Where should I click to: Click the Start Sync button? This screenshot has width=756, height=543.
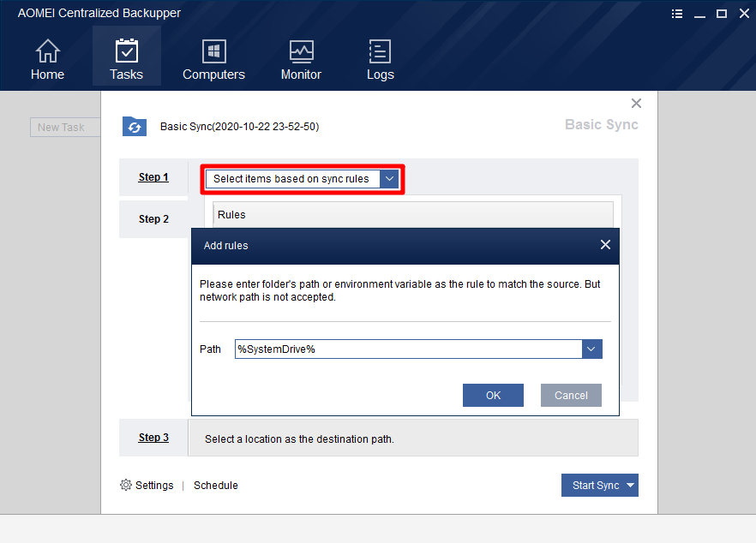click(596, 485)
